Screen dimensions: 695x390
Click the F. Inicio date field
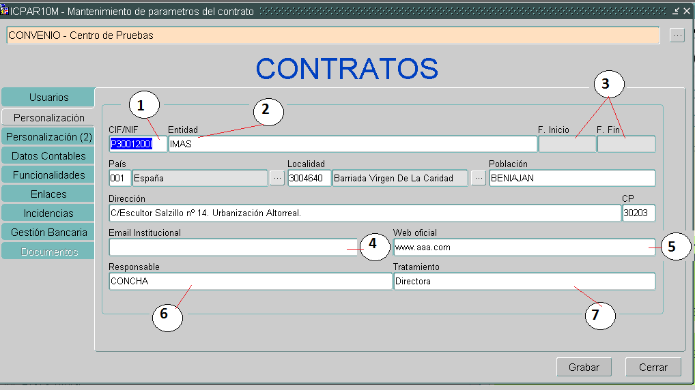pyautogui.click(x=567, y=144)
